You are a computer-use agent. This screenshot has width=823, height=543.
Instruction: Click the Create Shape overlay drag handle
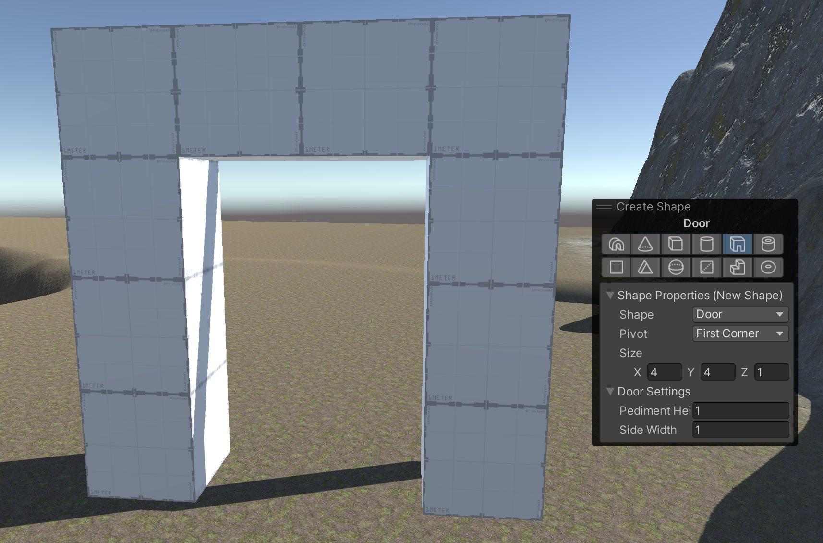pos(604,207)
